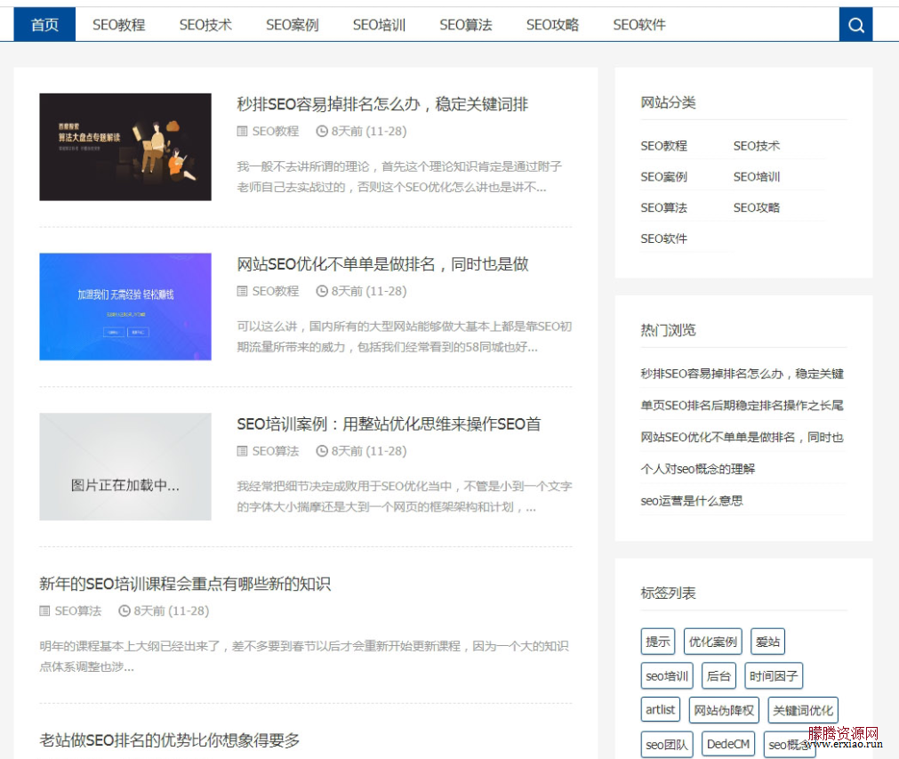
Task: Click category list icon under 秒排SEO article
Action: [242, 132]
